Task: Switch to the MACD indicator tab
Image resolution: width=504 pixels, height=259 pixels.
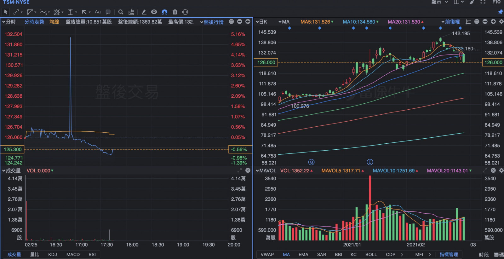Action: coord(73,254)
